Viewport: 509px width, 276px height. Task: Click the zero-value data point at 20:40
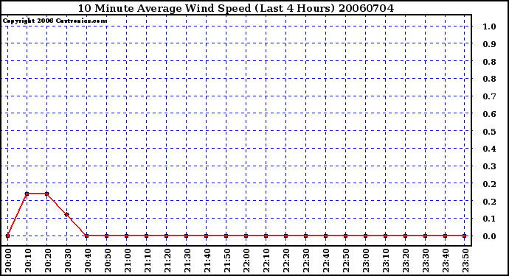tap(86, 236)
